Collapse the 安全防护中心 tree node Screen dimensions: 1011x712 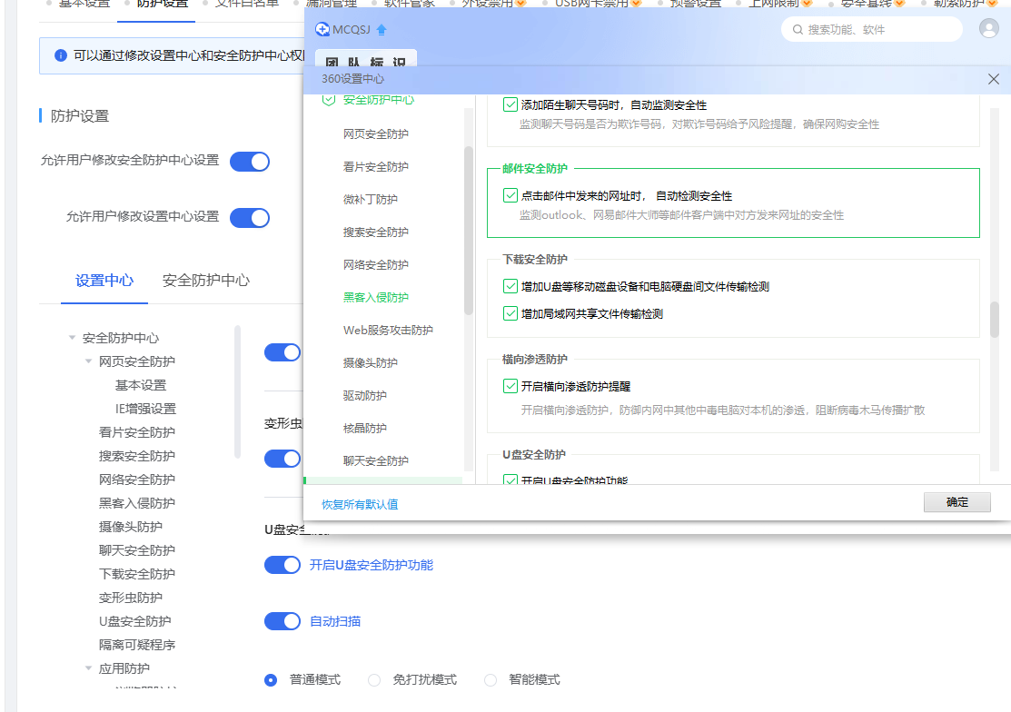click(x=72, y=338)
